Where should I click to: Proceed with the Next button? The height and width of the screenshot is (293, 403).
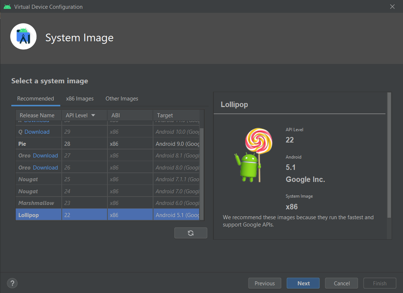303,283
